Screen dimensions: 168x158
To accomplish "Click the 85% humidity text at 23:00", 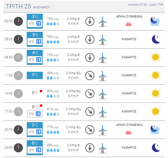I will coord(53,145).
